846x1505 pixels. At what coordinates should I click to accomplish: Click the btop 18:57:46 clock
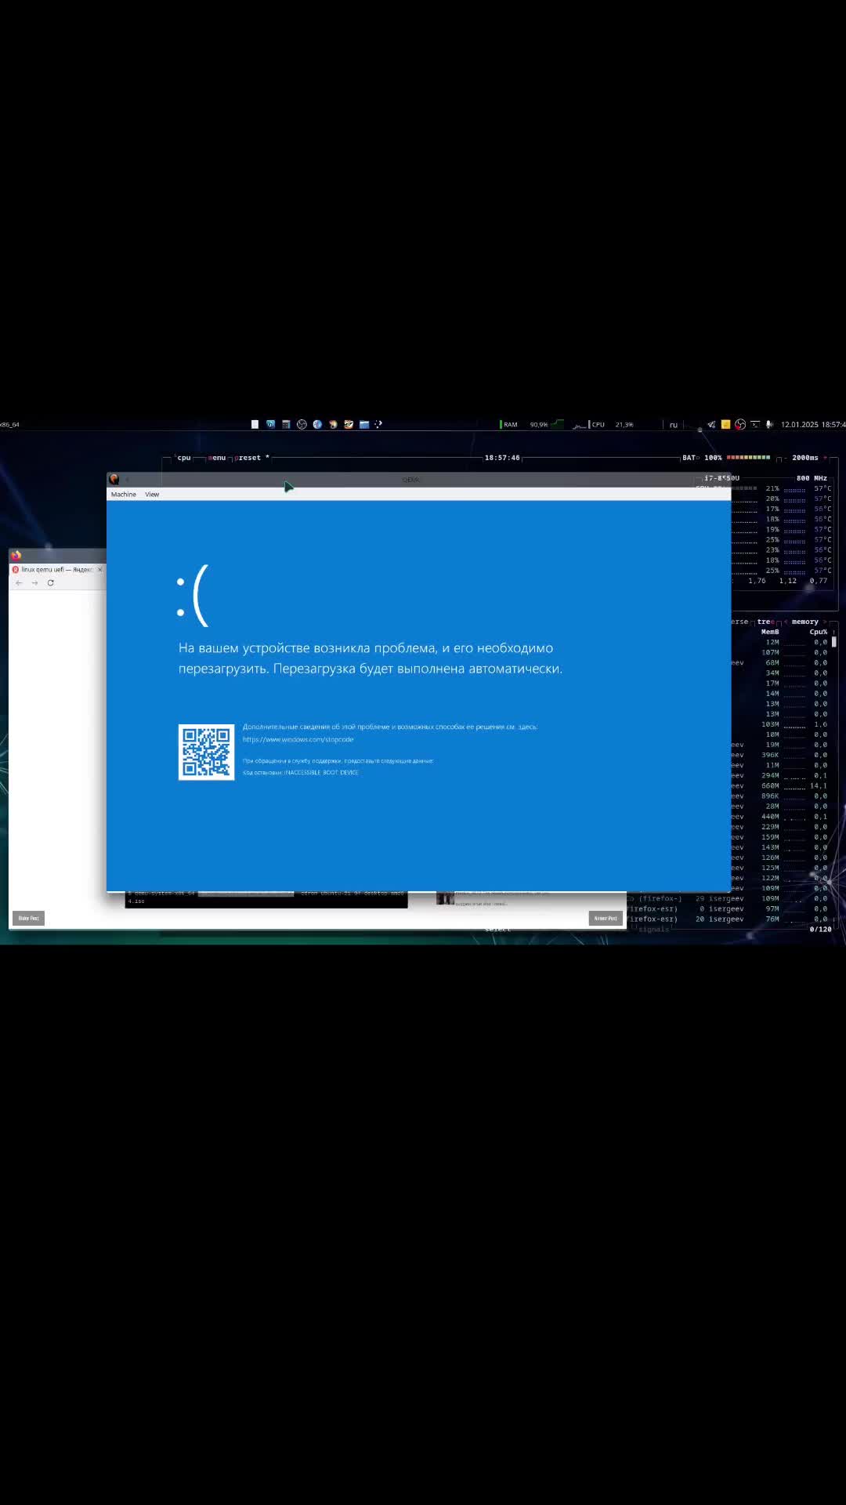tap(502, 458)
